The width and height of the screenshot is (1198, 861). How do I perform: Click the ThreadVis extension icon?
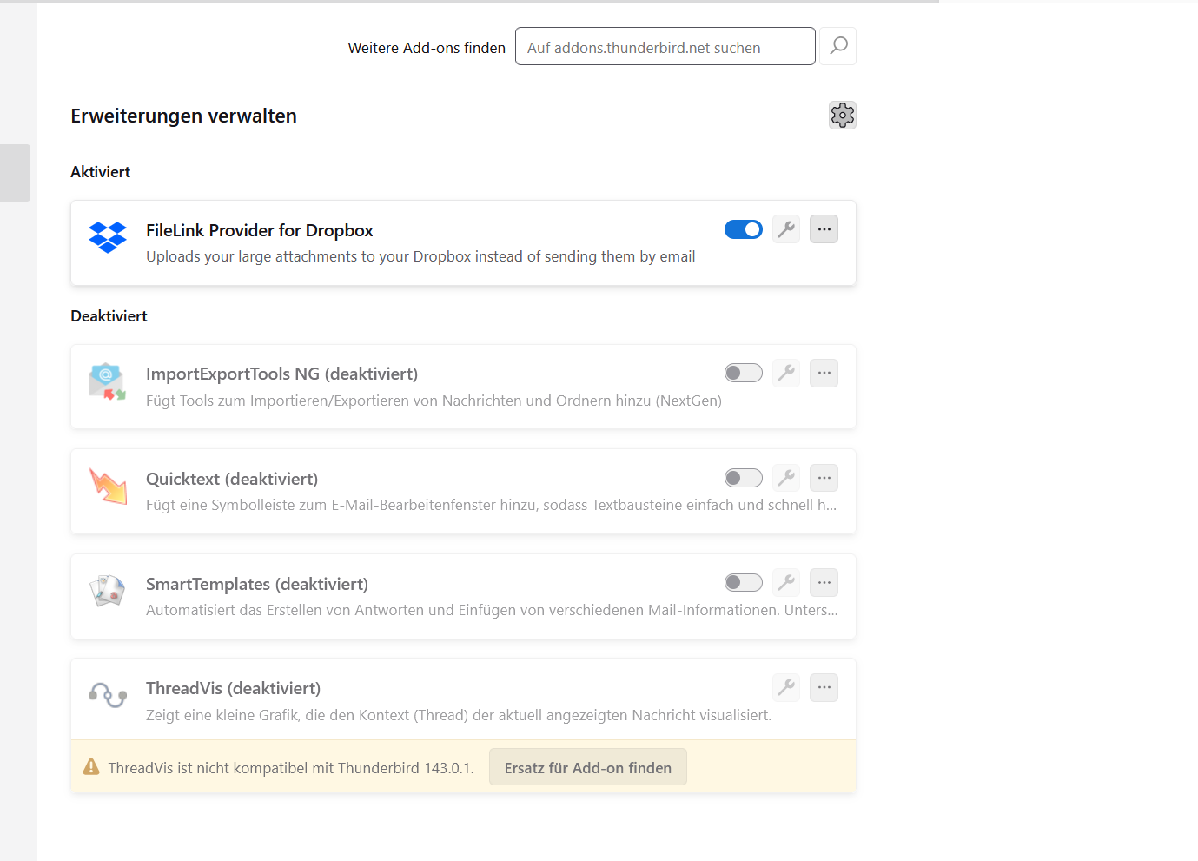(108, 695)
